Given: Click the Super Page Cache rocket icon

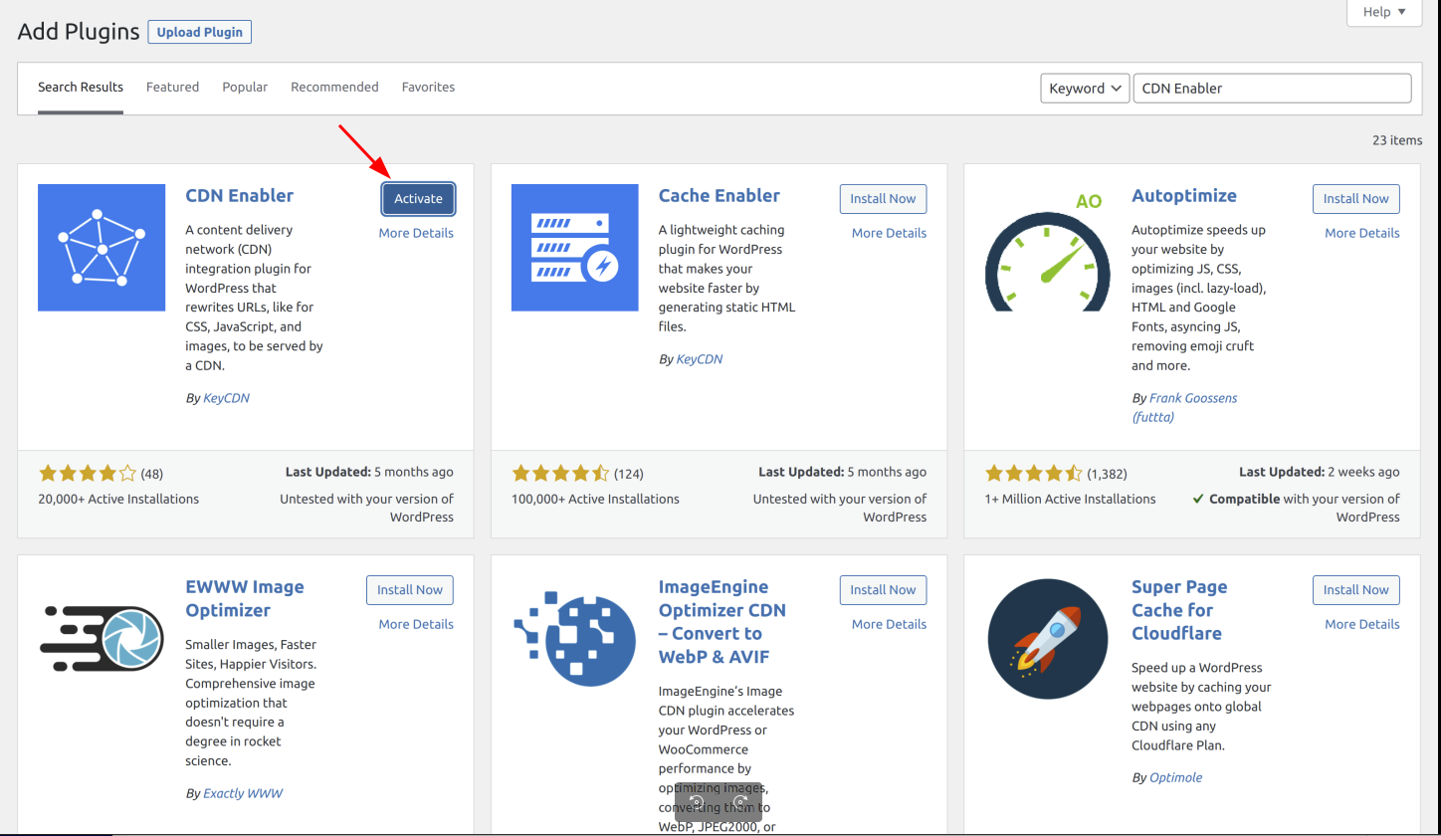Looking at the screenshot, I should tap(1047, 638).
